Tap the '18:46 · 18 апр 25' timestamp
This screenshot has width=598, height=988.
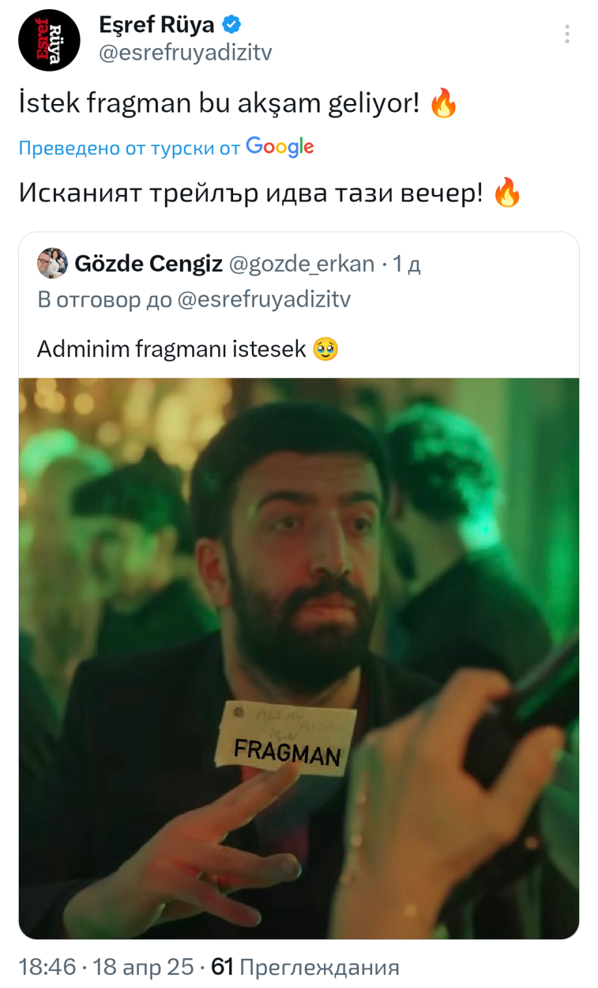[106, 967]
